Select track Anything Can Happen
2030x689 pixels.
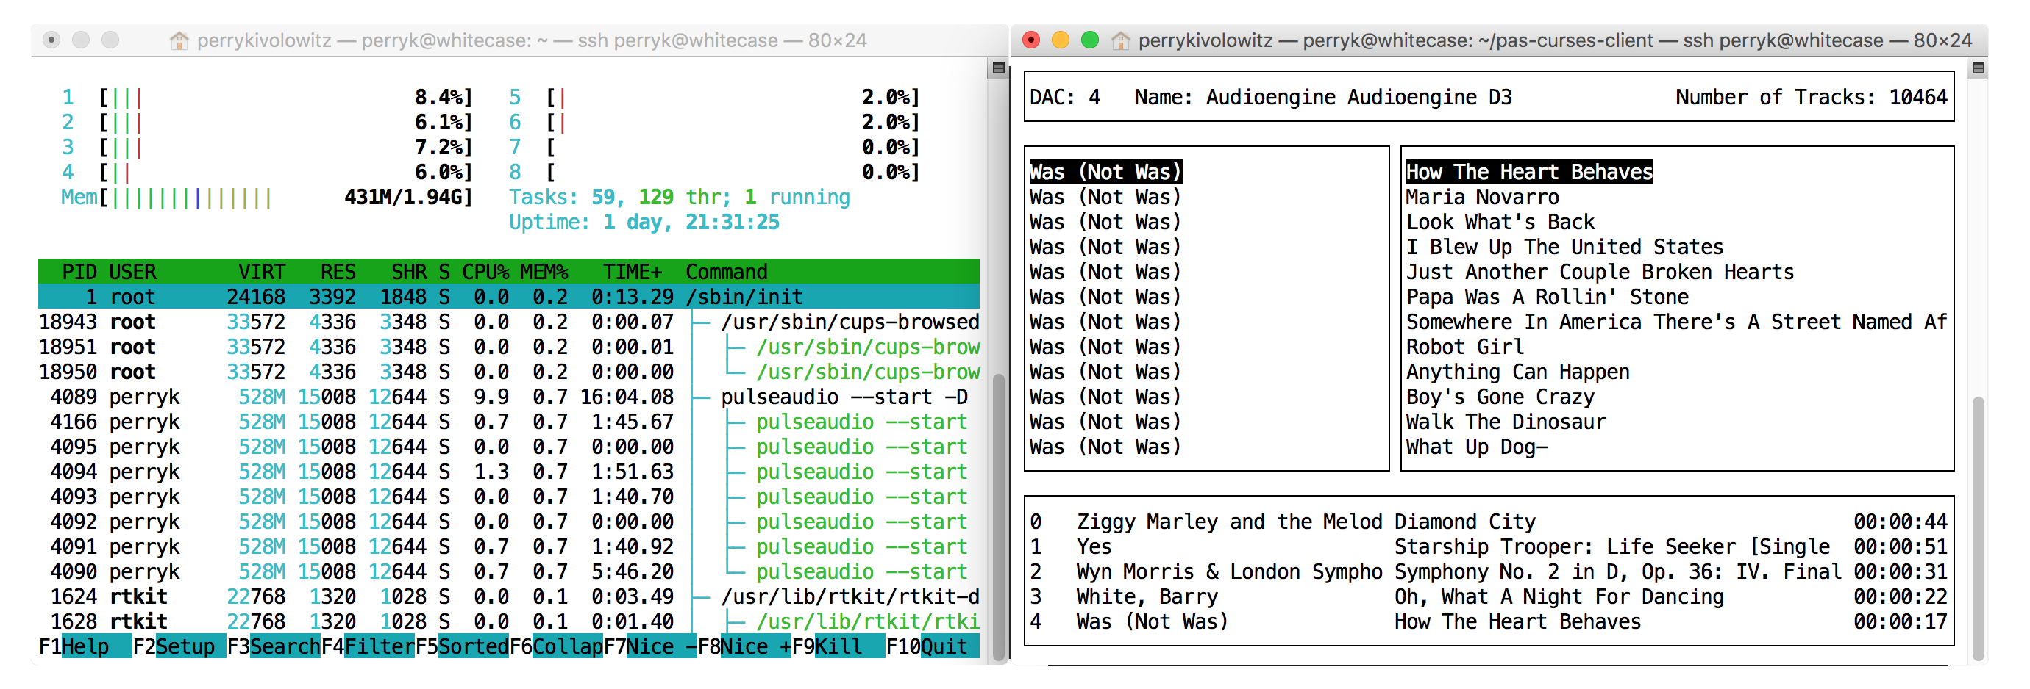(1518, 372)
